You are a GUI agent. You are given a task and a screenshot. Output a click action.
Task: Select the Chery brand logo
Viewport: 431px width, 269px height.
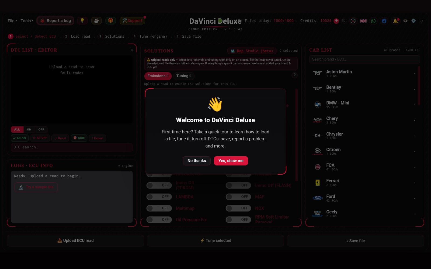coord(318,120)
